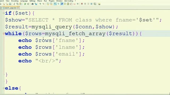Click the Copy toolbar icon
170x95 pixels.
tap(17, 4)
